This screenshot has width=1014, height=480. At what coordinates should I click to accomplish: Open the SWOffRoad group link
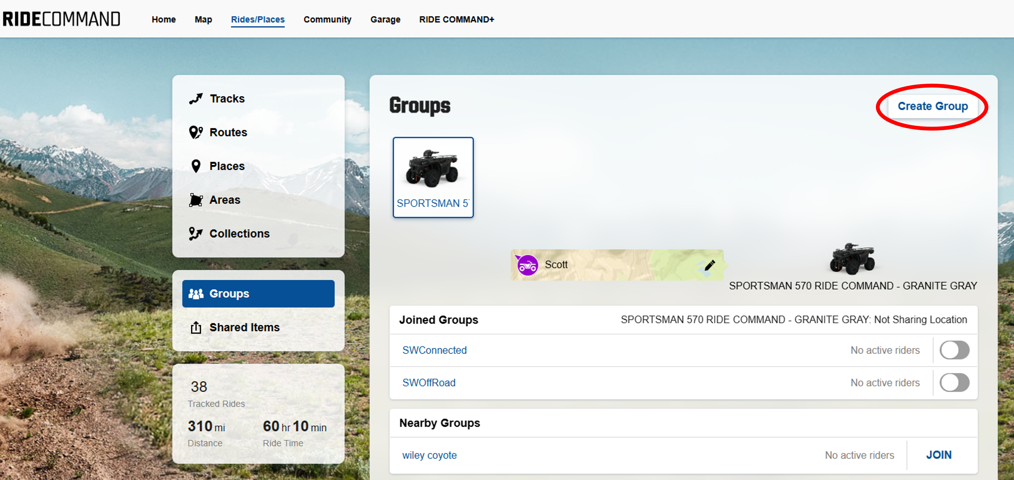coord(429,383)
